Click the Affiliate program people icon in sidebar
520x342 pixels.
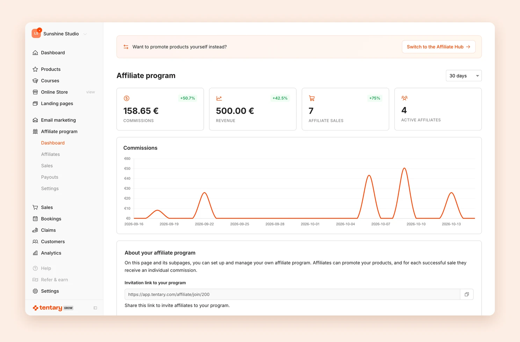[x=35, y=132]
